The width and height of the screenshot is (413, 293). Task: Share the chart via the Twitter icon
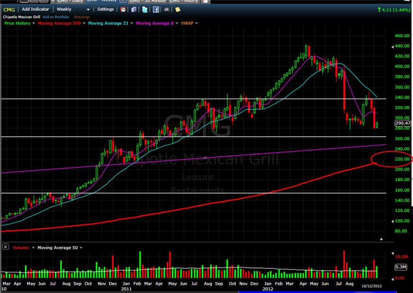point(145,10)
